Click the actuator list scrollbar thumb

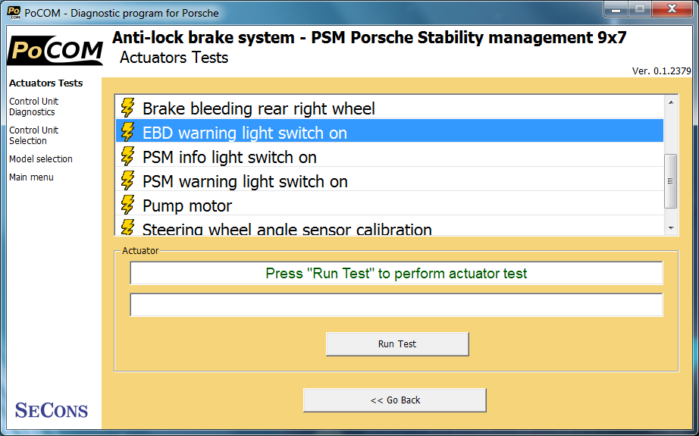click(x=670, y=181)
